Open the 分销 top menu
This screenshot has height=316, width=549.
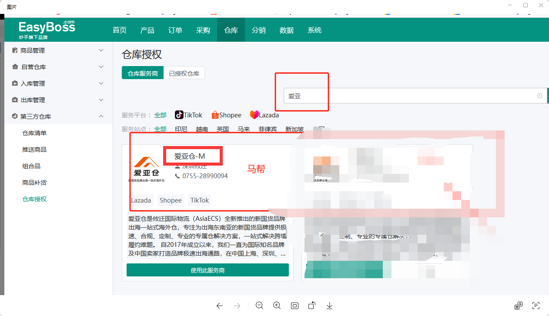coord(259,30)
